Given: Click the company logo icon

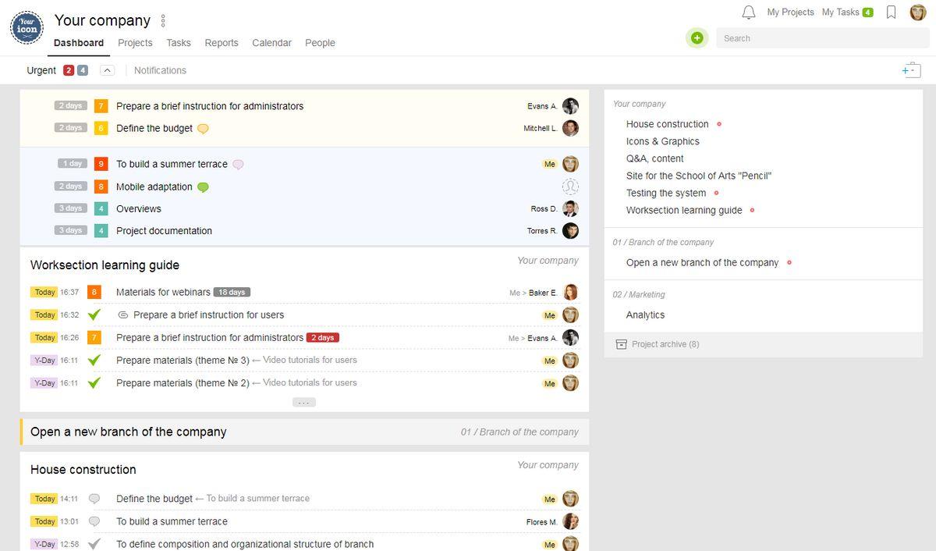Looking at the screenshot, I should click(x=27, y=27).
